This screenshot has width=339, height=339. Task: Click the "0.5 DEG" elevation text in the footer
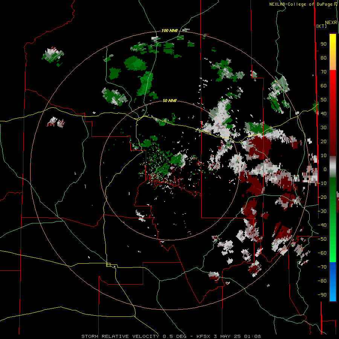click(174, 336)
